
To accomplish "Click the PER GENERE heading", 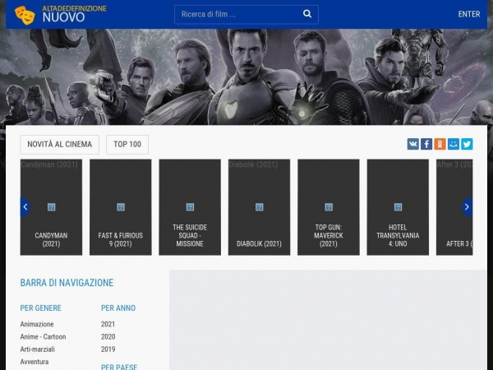I will [41, 308].
